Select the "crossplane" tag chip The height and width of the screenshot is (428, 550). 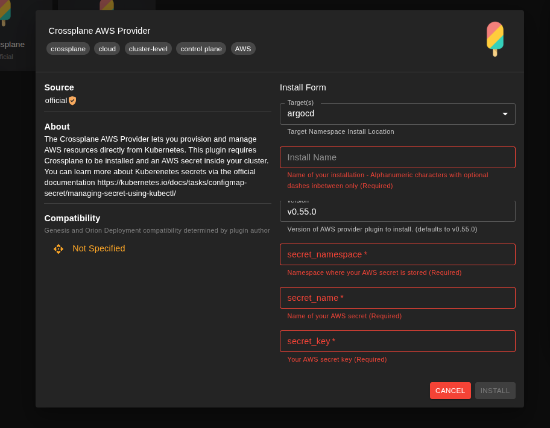click(x=68, y=49)
